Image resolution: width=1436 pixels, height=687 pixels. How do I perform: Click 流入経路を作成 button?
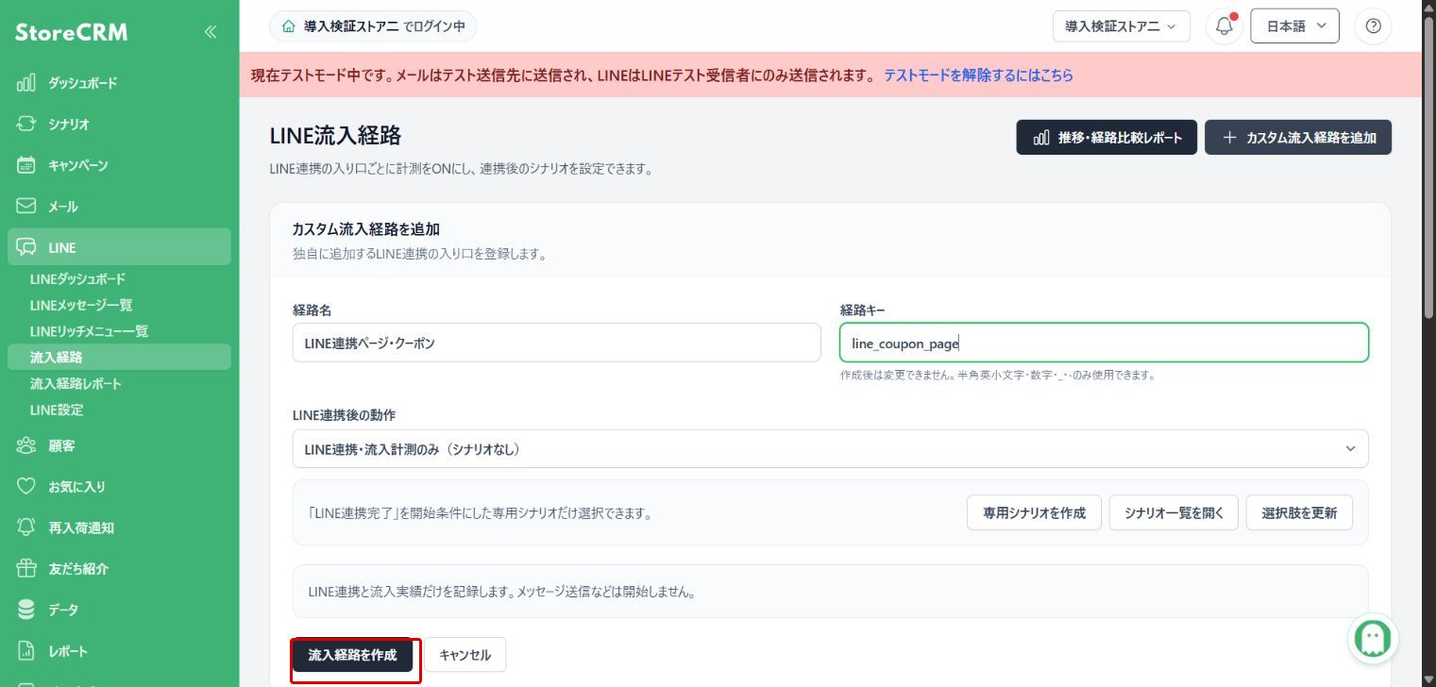click(x=353, y=655)
